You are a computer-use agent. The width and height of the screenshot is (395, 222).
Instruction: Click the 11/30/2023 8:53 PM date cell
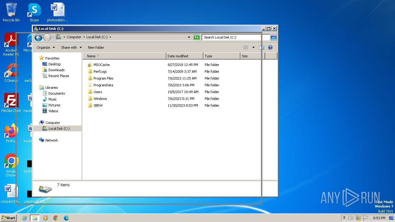(x=183, y=105)
